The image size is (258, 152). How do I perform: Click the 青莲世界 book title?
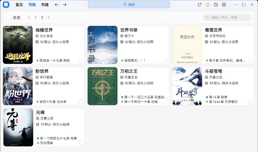[x=213, y=30]
